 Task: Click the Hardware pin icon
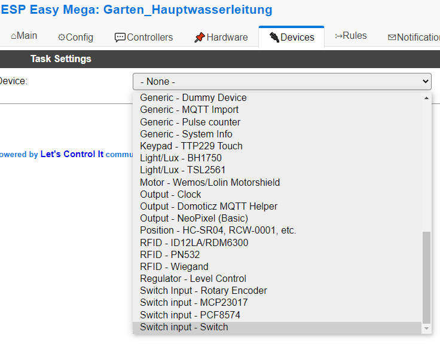click(200, 37)
